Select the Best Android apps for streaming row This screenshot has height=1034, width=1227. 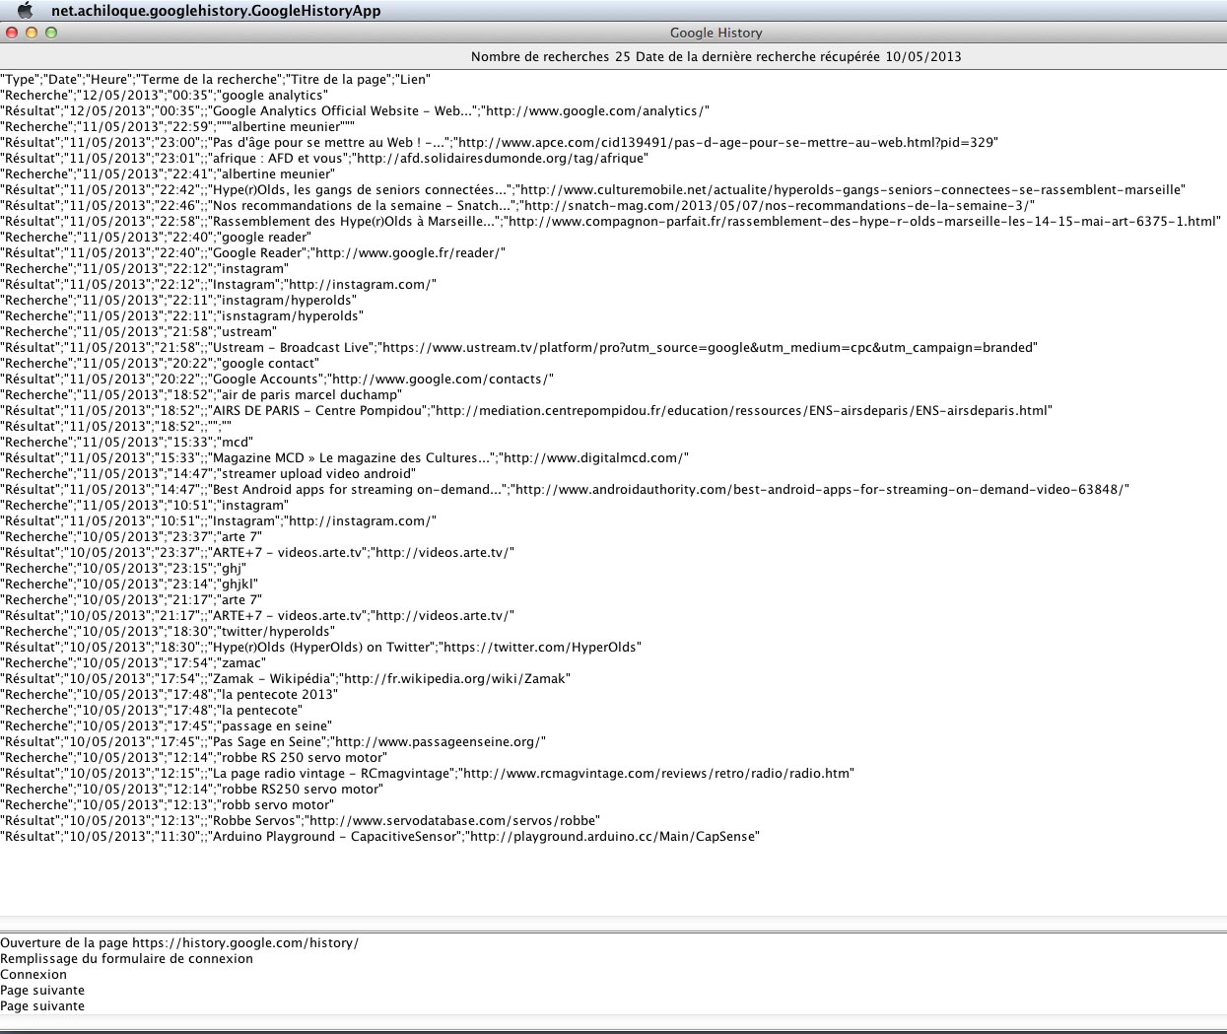(x=565, y=490)
